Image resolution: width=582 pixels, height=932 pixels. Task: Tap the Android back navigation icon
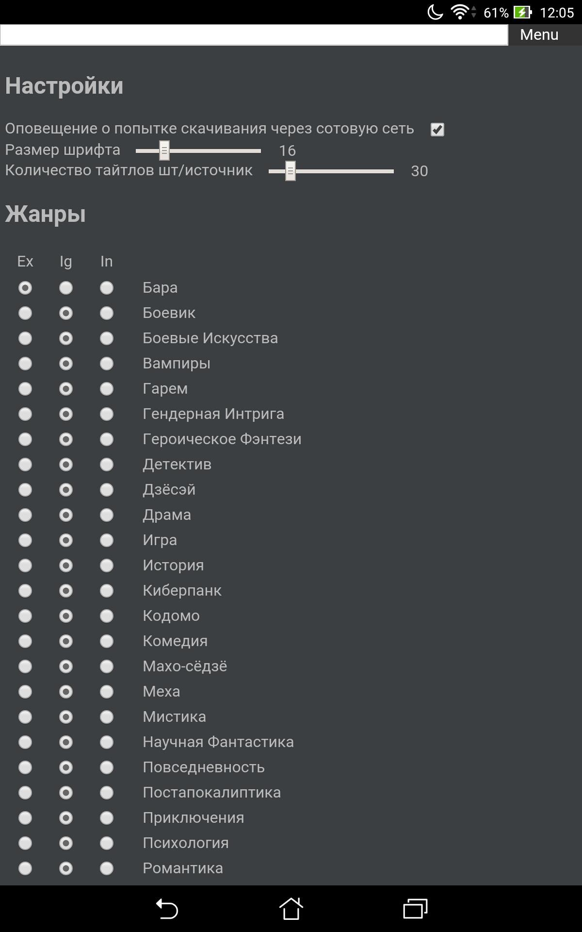coord(167,908)
